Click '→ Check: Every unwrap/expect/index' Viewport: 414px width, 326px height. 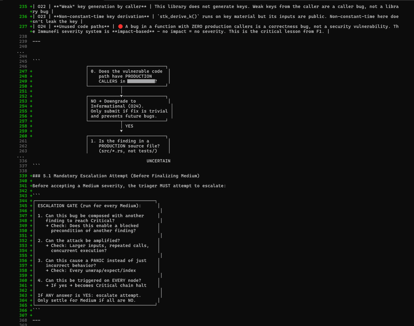click(91, 270)
